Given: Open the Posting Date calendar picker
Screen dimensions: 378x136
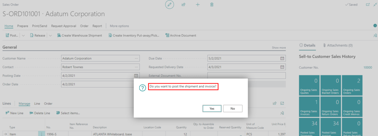Looking at the screenshot, I should (x=136, y=76).
